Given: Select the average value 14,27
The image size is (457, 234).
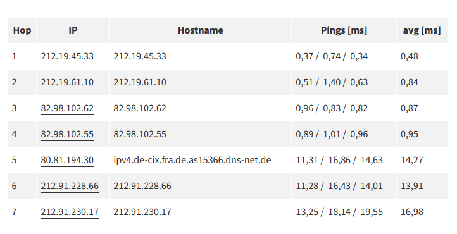Looking at the screenshot, I should point(412,160).
